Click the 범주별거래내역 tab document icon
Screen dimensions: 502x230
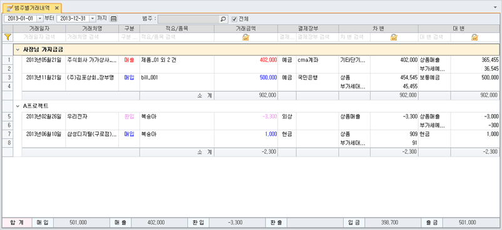point(10,7)
